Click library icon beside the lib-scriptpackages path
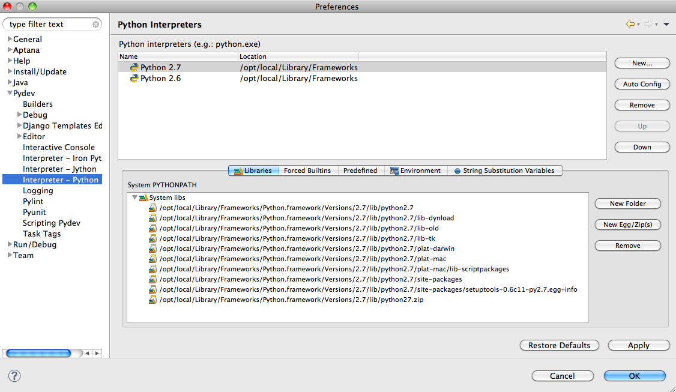 pyautogui.click(x=152, y=269)
